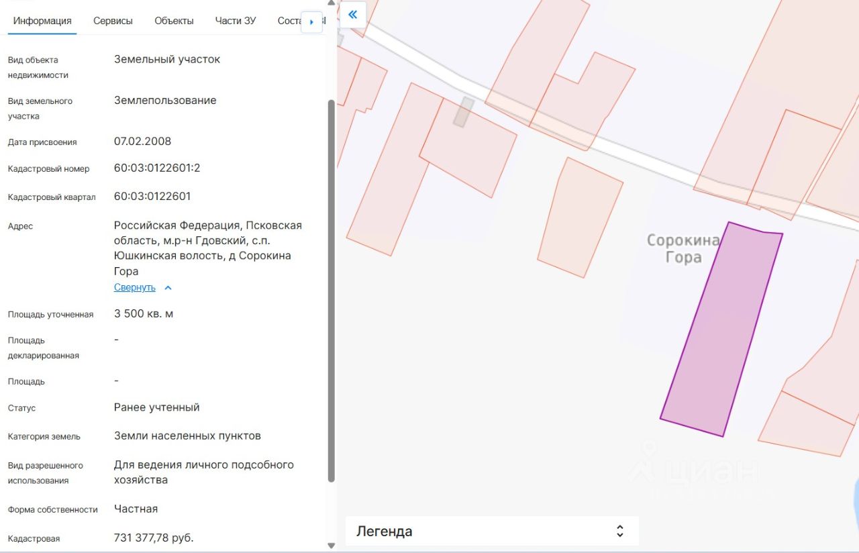Open the Сервисы tab
The height and width of the screenshot is (553, 859).
pyautogui.click(x=113, y=21)
